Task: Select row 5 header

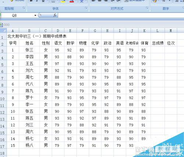Action: tap(3, 63)
